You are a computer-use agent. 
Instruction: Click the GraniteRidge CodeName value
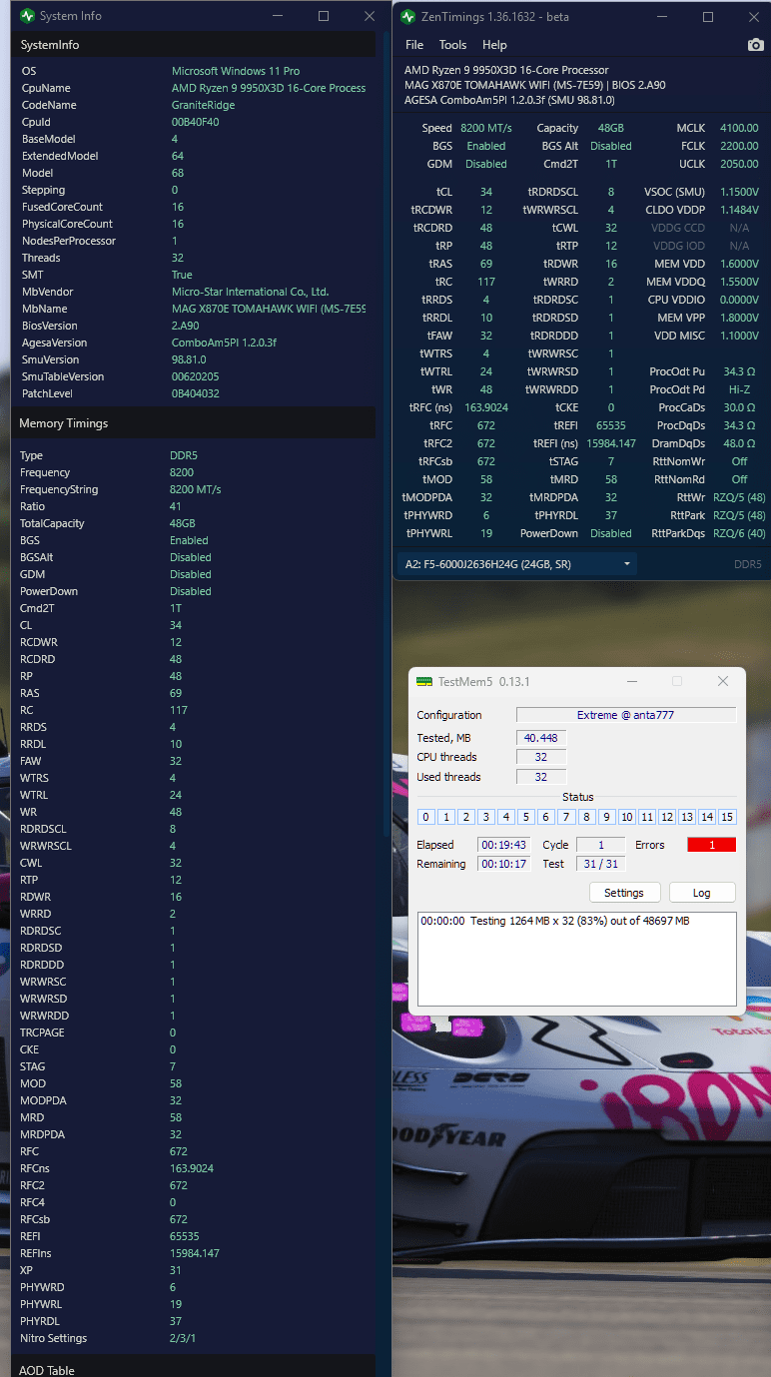[204, 105]
